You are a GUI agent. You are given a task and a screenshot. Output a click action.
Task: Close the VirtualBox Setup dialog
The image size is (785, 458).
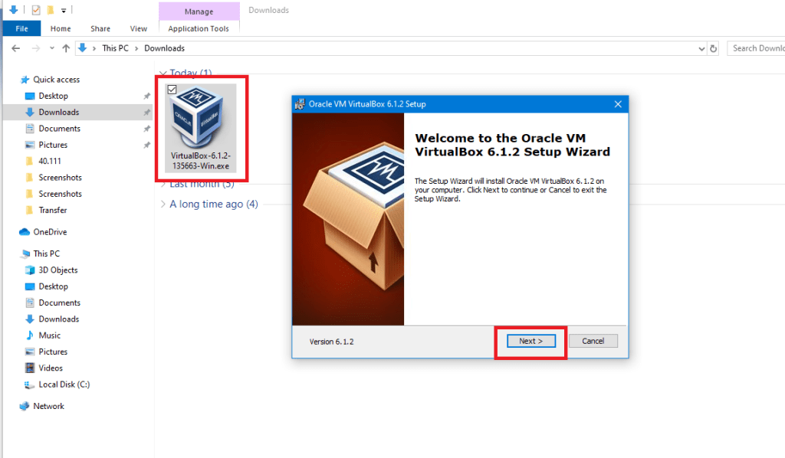point(618,104)
